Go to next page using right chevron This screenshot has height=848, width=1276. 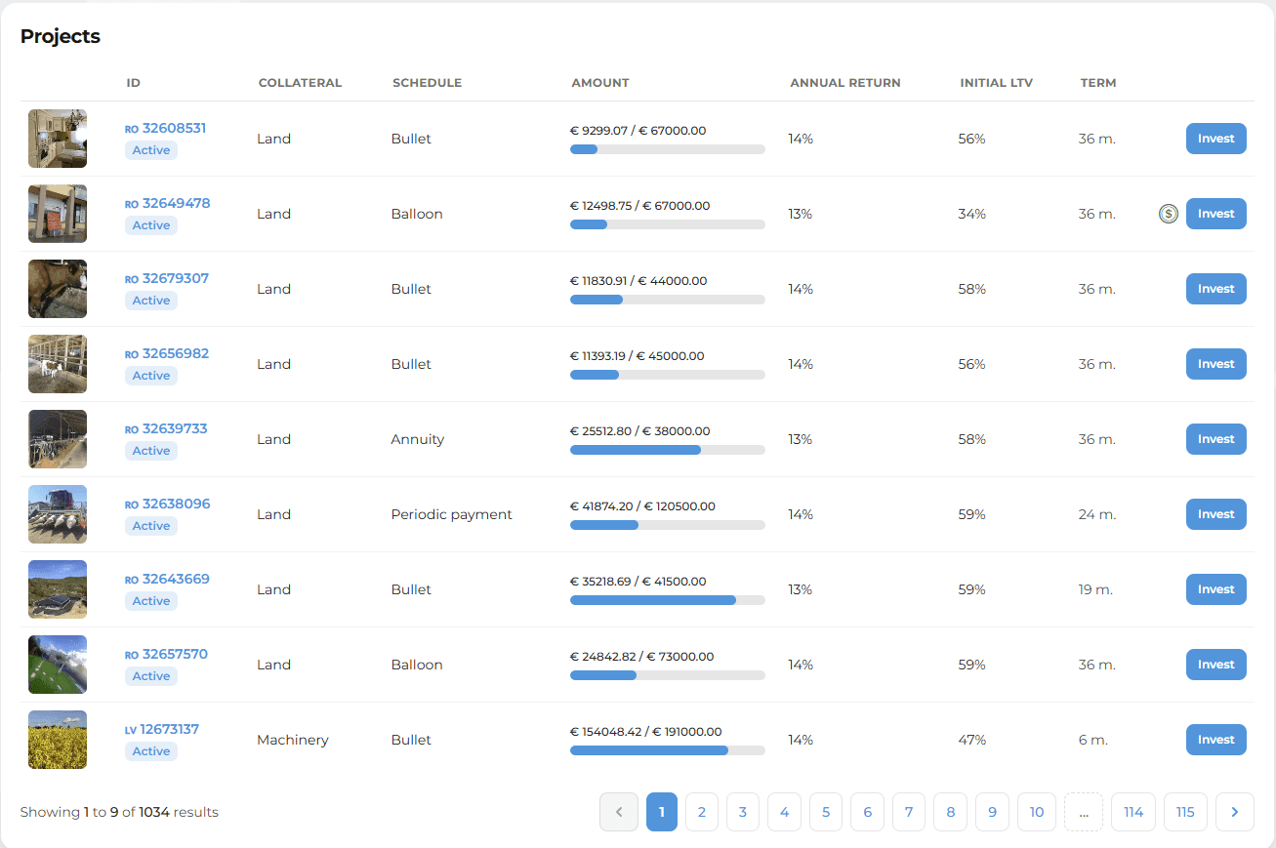click(1235, 812)
